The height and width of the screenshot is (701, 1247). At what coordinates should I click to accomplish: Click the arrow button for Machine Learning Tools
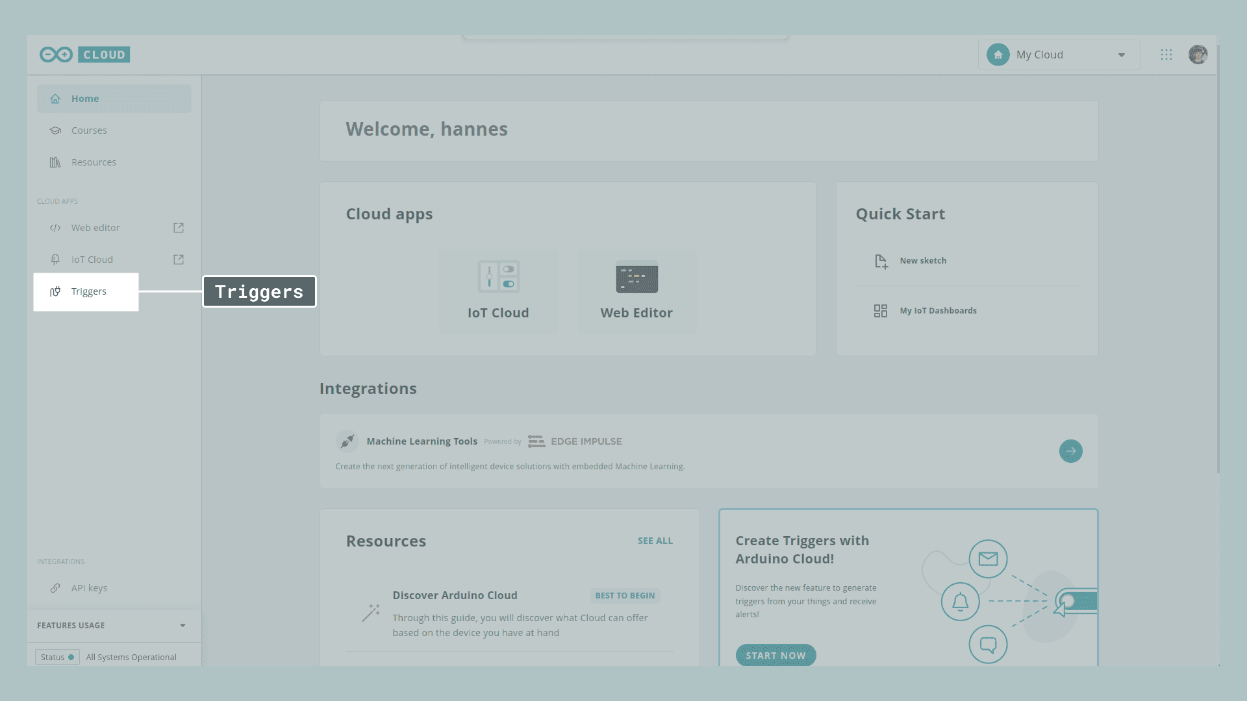tap(1070, 451)
